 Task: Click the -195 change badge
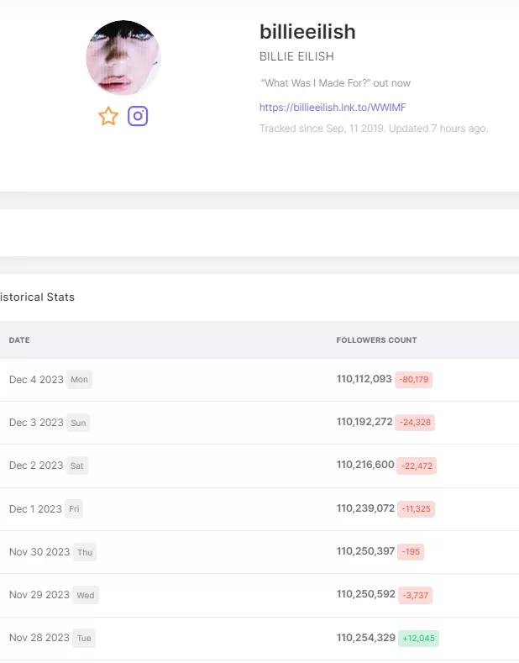pos(411,552)
